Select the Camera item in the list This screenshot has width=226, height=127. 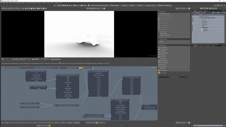(x=206, y=28)
